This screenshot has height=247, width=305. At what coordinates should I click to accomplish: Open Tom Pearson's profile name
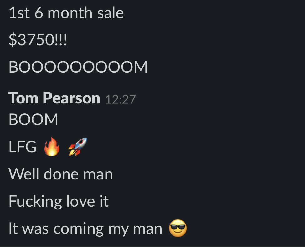click(54, 98)
